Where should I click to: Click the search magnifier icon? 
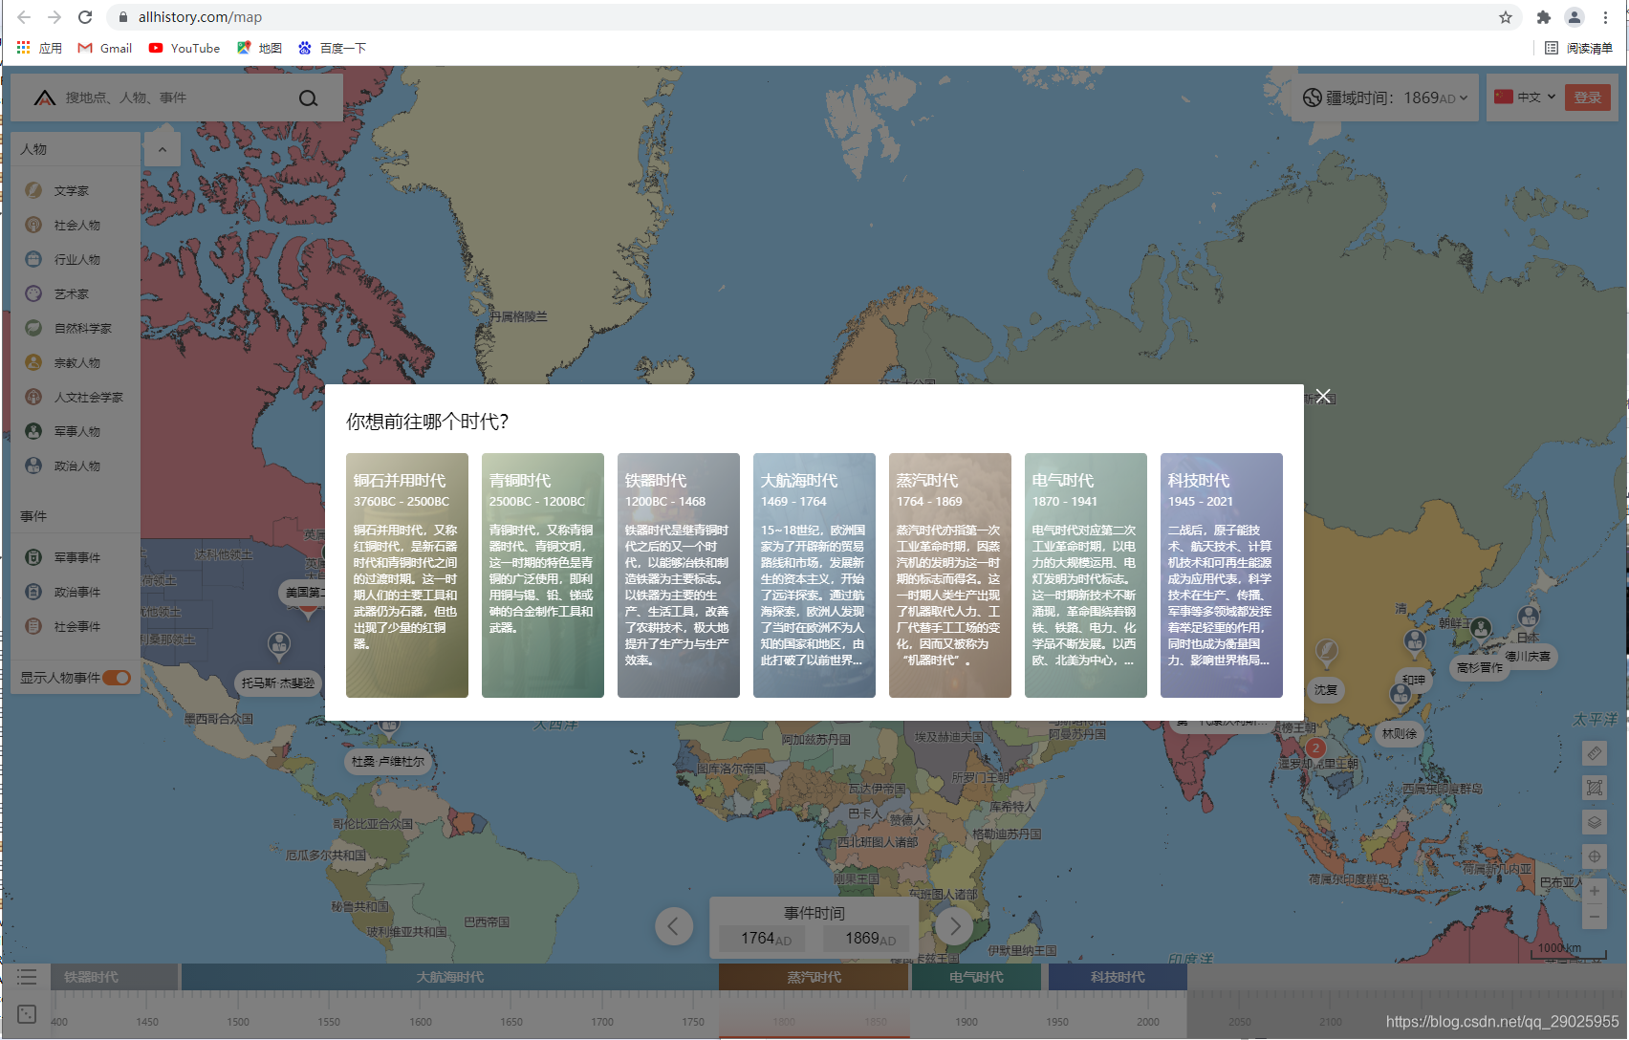[308, 97]
